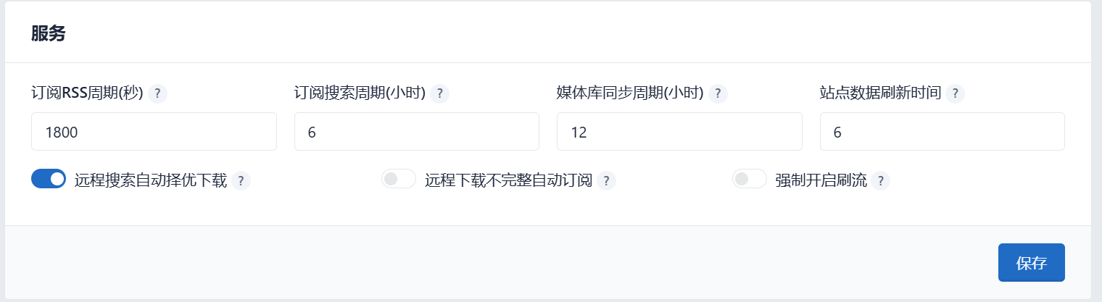
Task: Focus the RSS period field showing 1800
Action: click(x=154, y=132)
